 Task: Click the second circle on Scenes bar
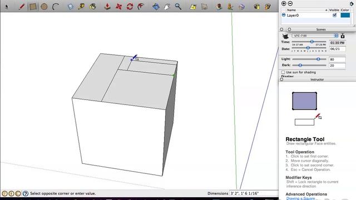(289, 29)
